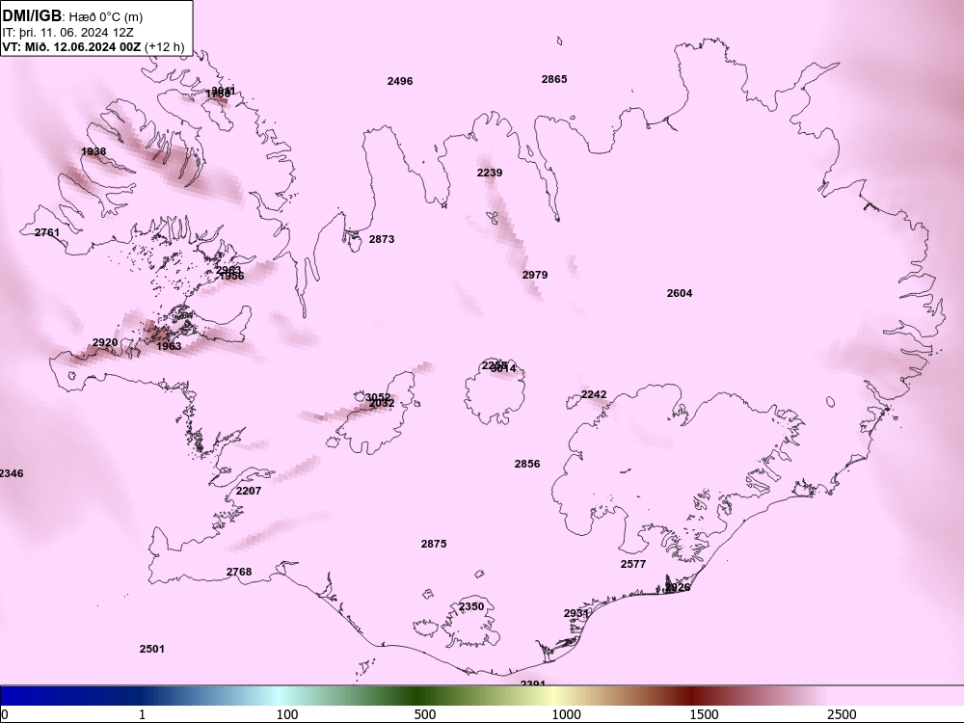Pick the dark red band of the color scale
Image resolution: width=964 pixels, height=723 pixels.
693,695
